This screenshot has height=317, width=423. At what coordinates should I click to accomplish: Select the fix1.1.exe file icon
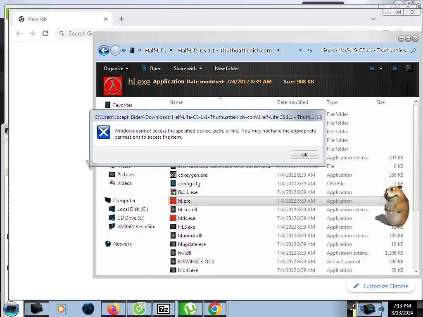tap(173, 192)
